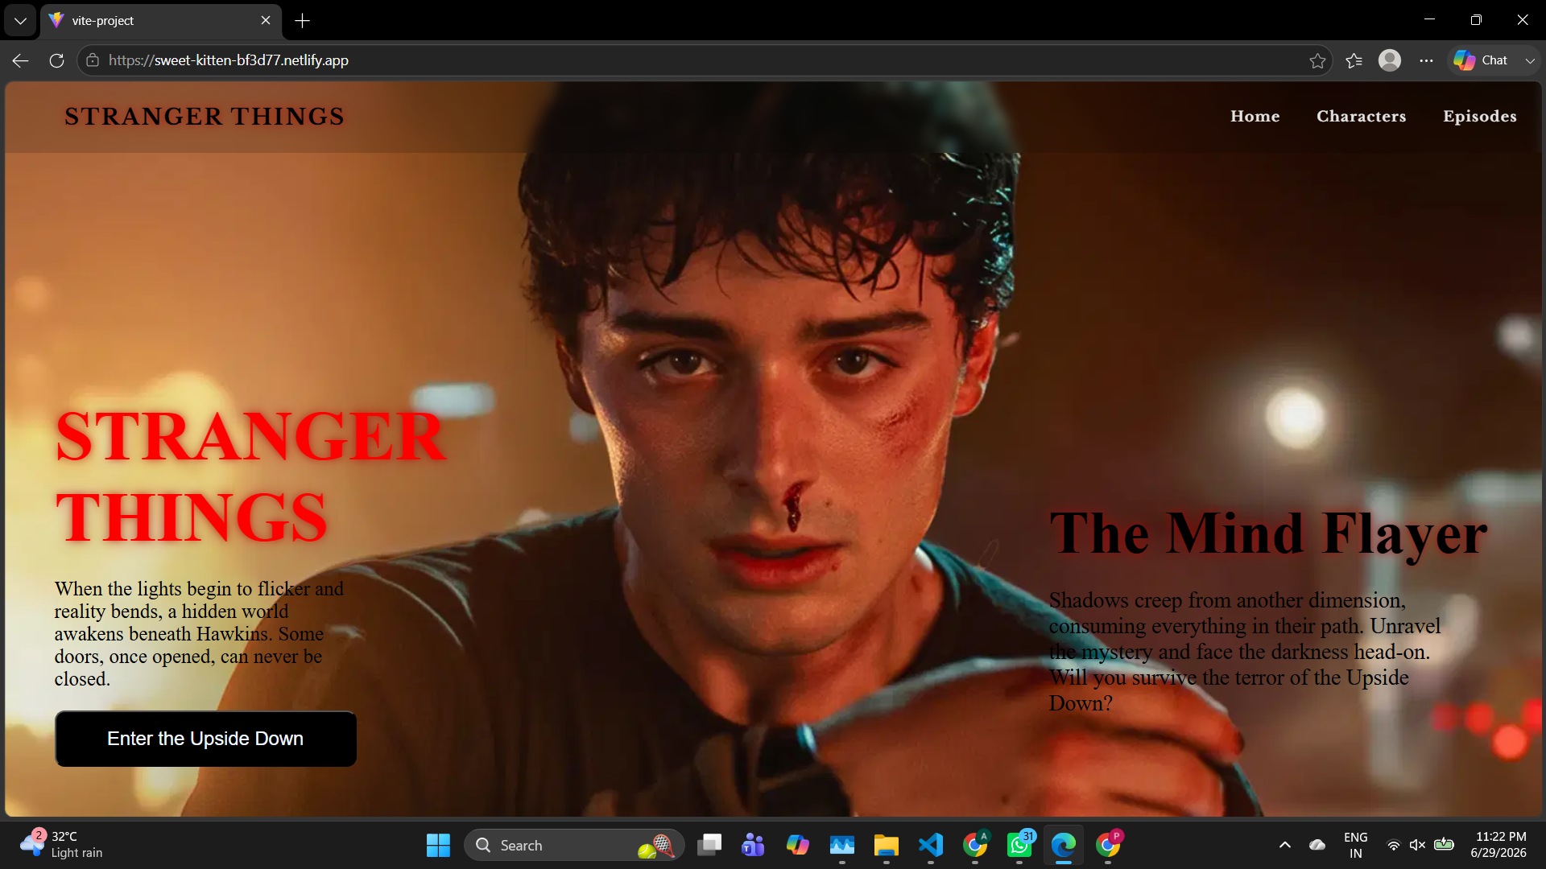1546x869 pixels.
Task: Open the tab search dropdown arrow
Action: click(20, 21)
